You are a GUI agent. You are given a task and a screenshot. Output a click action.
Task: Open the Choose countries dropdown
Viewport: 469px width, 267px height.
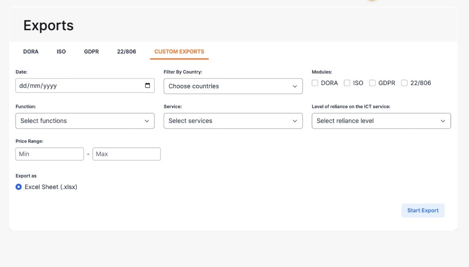point(233,86)
